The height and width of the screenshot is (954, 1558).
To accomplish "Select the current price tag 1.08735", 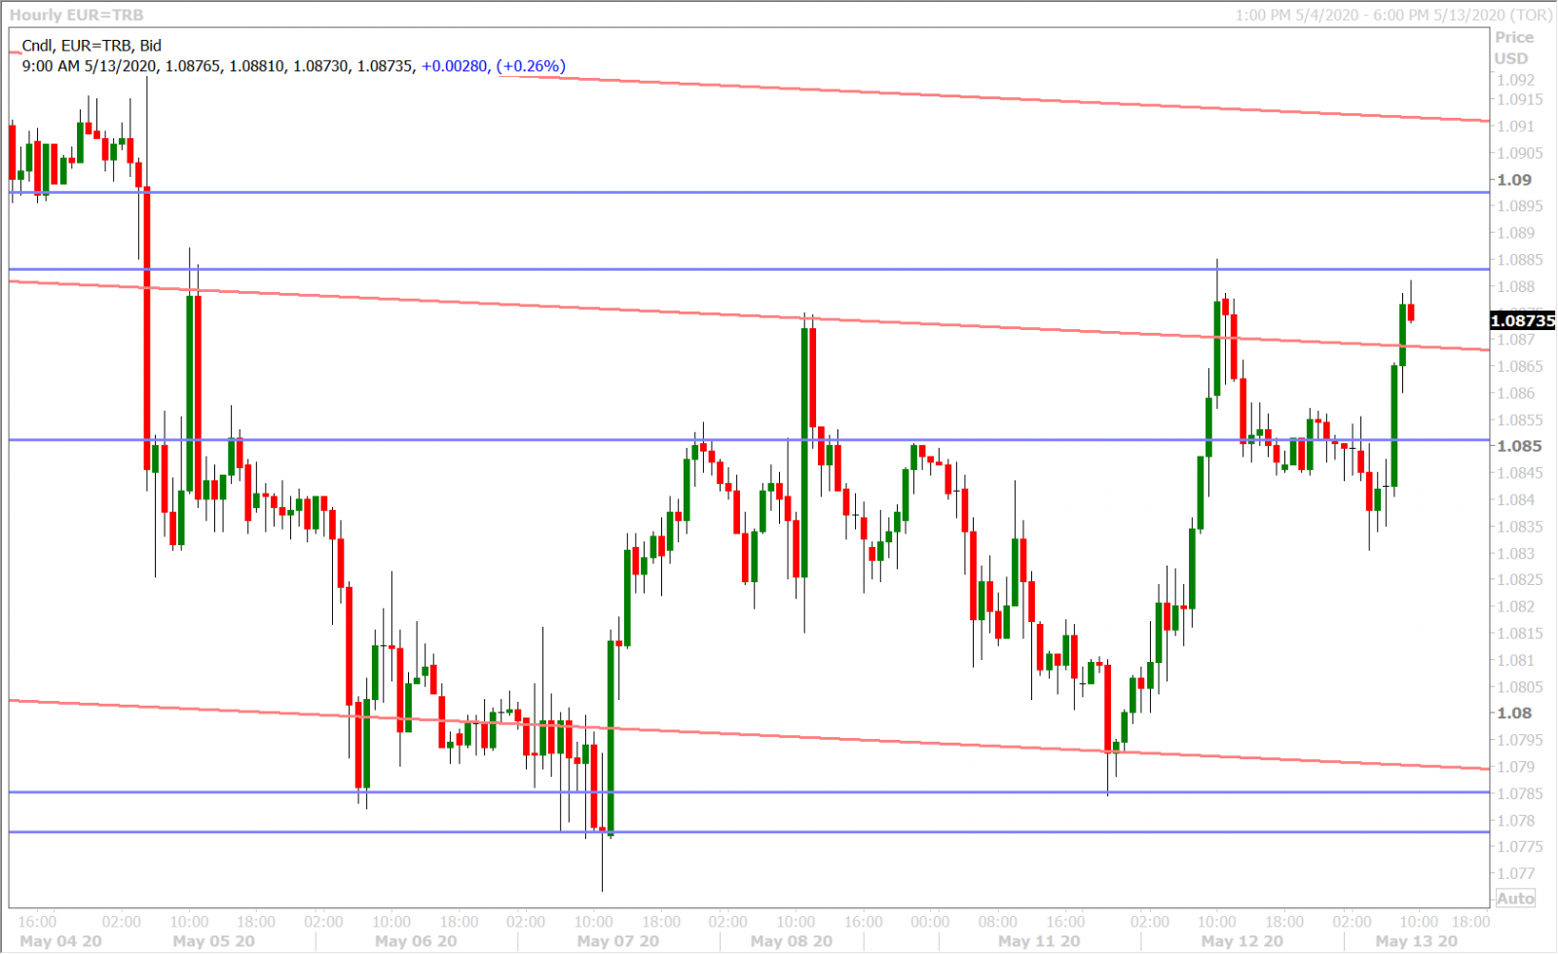I will coord(1523,320).
